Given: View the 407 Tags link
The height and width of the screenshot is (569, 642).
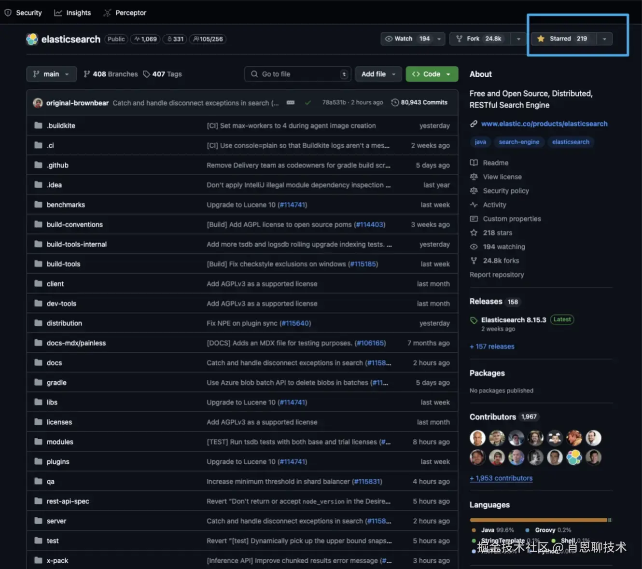Looking at the screenshot, I should coord(162,74).
